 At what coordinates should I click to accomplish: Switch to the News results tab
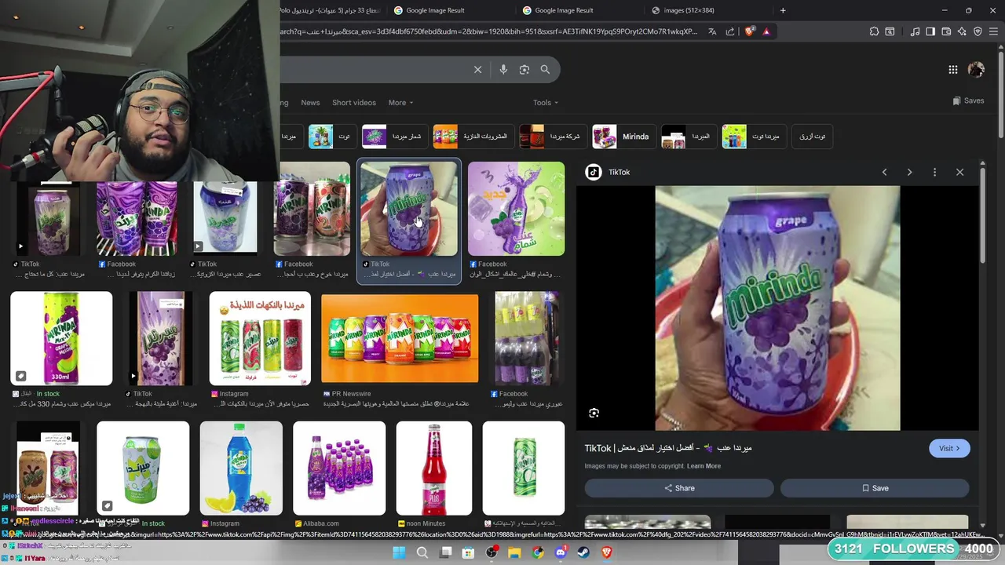pos(310,103)
